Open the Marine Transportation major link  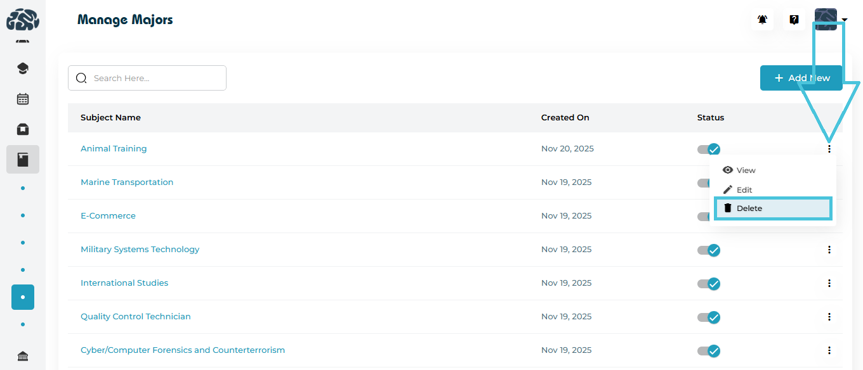pos(127,182)
